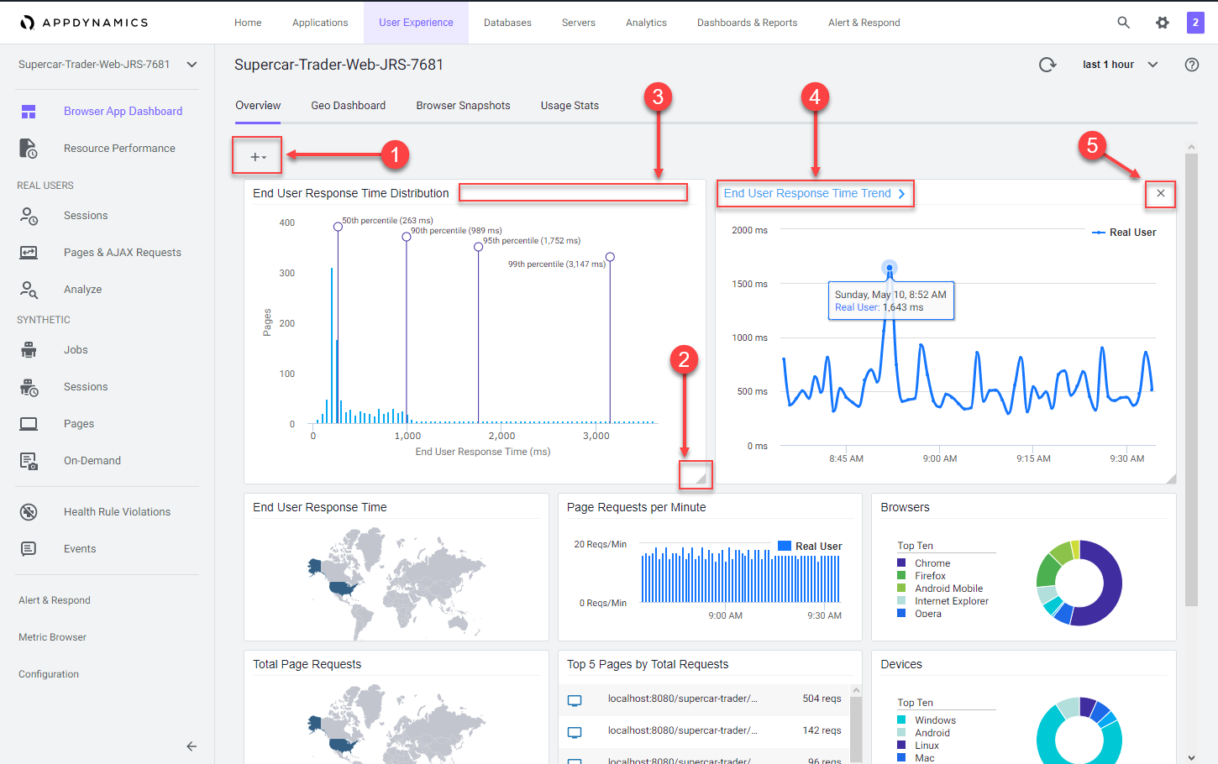The image size is (1218, 764).
Task: Open the last 1 hour time range dropdown
Action: (x=1120, y=65)
